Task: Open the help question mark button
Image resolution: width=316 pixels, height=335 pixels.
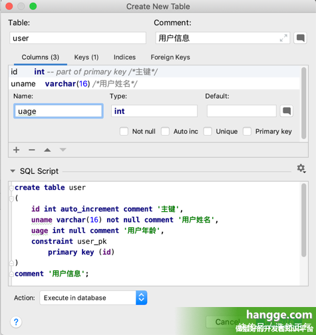Action: click(16, 322)
